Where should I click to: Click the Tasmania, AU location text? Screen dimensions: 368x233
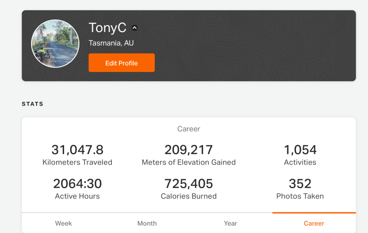point(111,43)
